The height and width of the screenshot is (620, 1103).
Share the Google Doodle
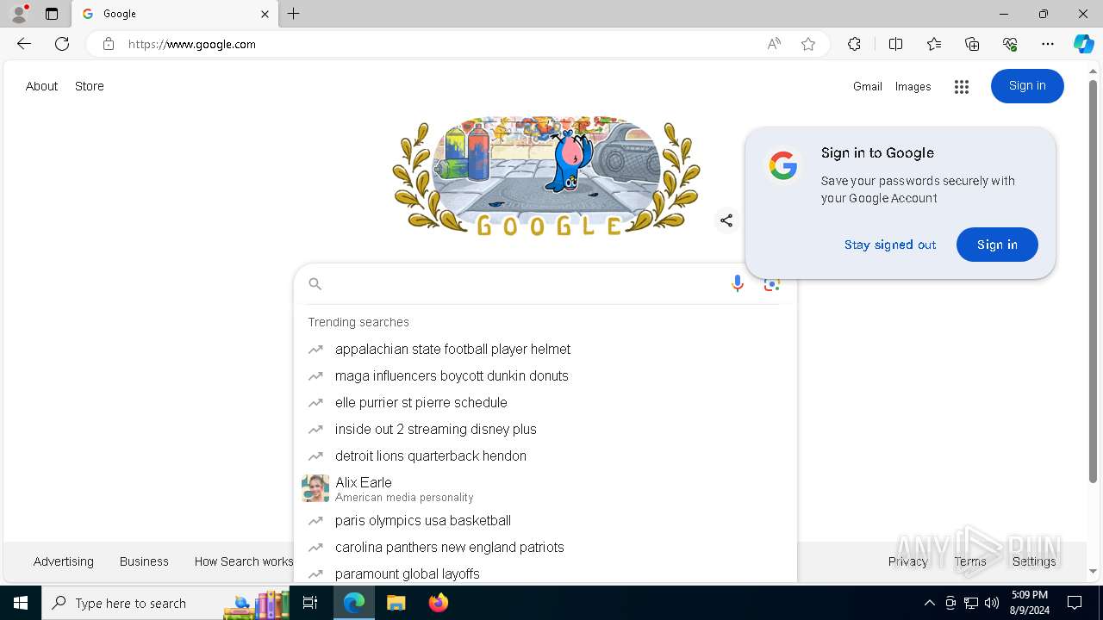(726, 221)
